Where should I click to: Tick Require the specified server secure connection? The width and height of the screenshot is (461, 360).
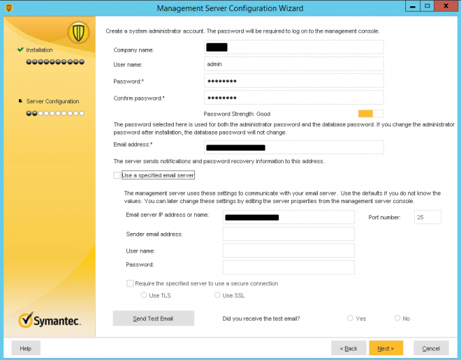[130, 283]
